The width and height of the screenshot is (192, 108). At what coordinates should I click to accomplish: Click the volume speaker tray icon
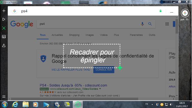tap(171, 104)
